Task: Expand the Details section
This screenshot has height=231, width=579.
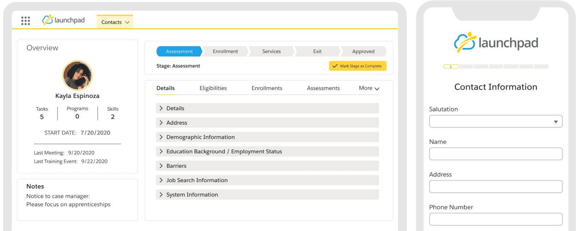Action: coord(267,108)
